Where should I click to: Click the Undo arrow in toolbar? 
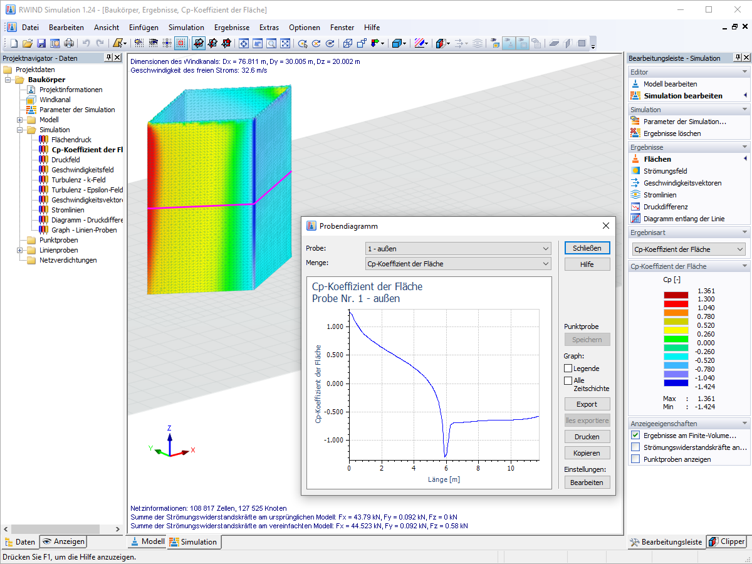(86, 43)
